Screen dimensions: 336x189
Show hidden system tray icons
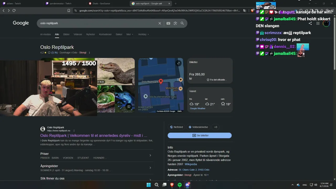(x=292, y=185)
